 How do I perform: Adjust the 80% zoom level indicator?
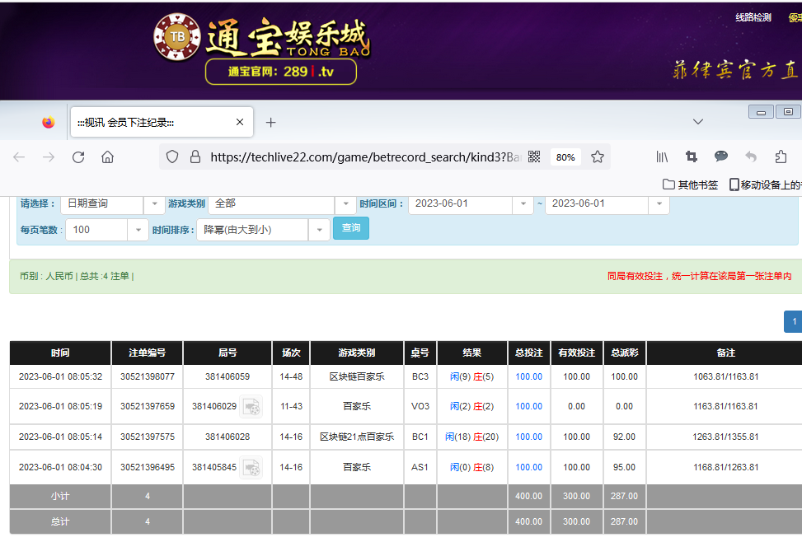coord(565,157)
